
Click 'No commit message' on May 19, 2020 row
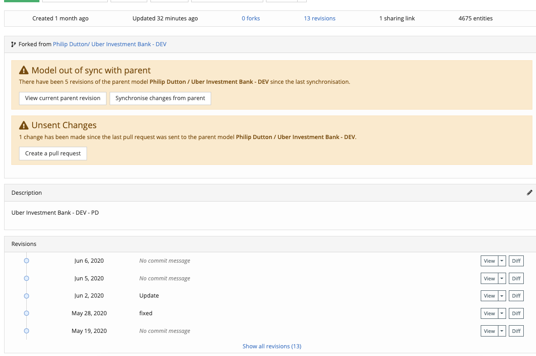[x=165, y=331]
